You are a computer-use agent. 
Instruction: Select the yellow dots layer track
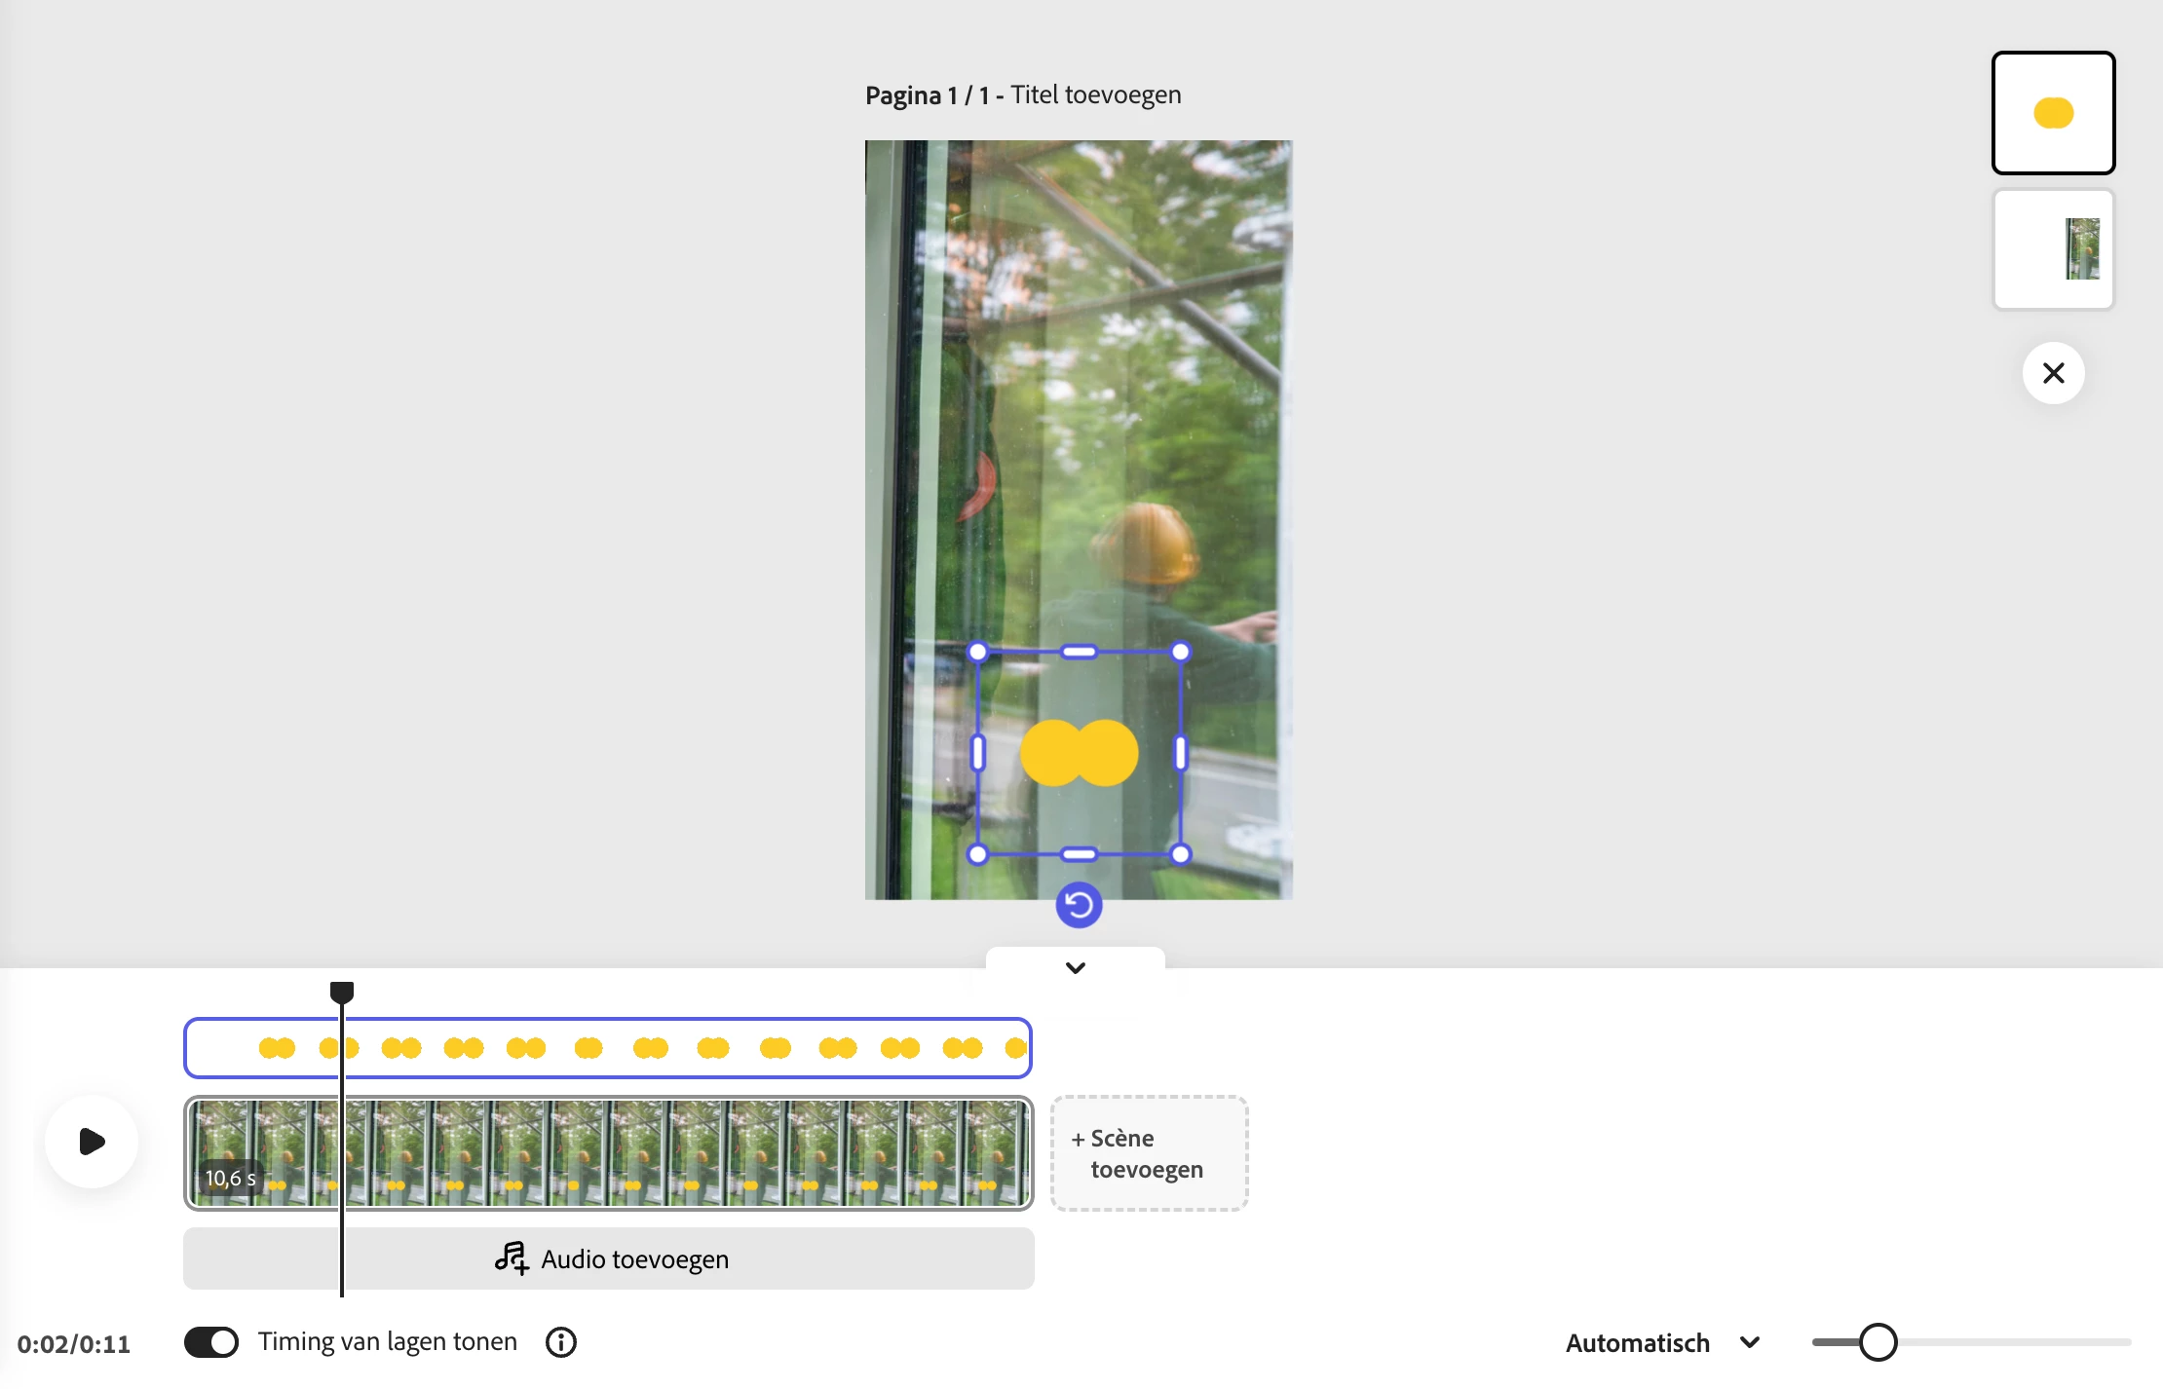coord(682,1048)
